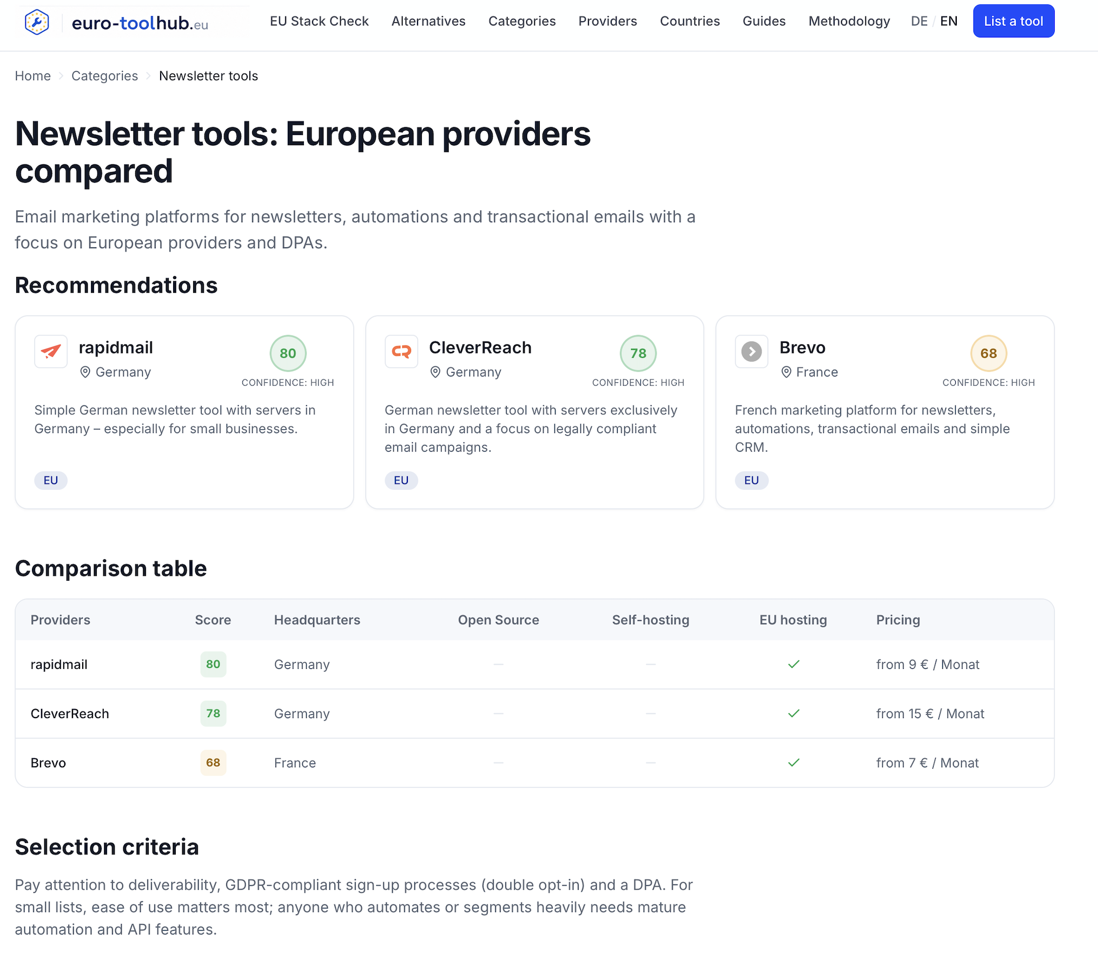Click rapidmail's 80 score circle

pyautogui.click(x=288, y=353)
